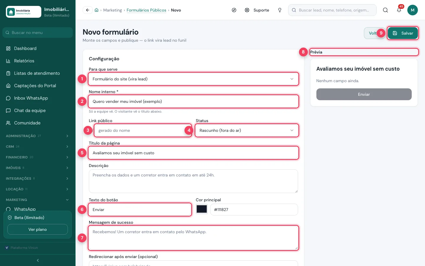The width and height of the screenshot is (425, 266).
Task: Click the Texto do botão input
Action: pyautogui.click(x=140, y=210)
